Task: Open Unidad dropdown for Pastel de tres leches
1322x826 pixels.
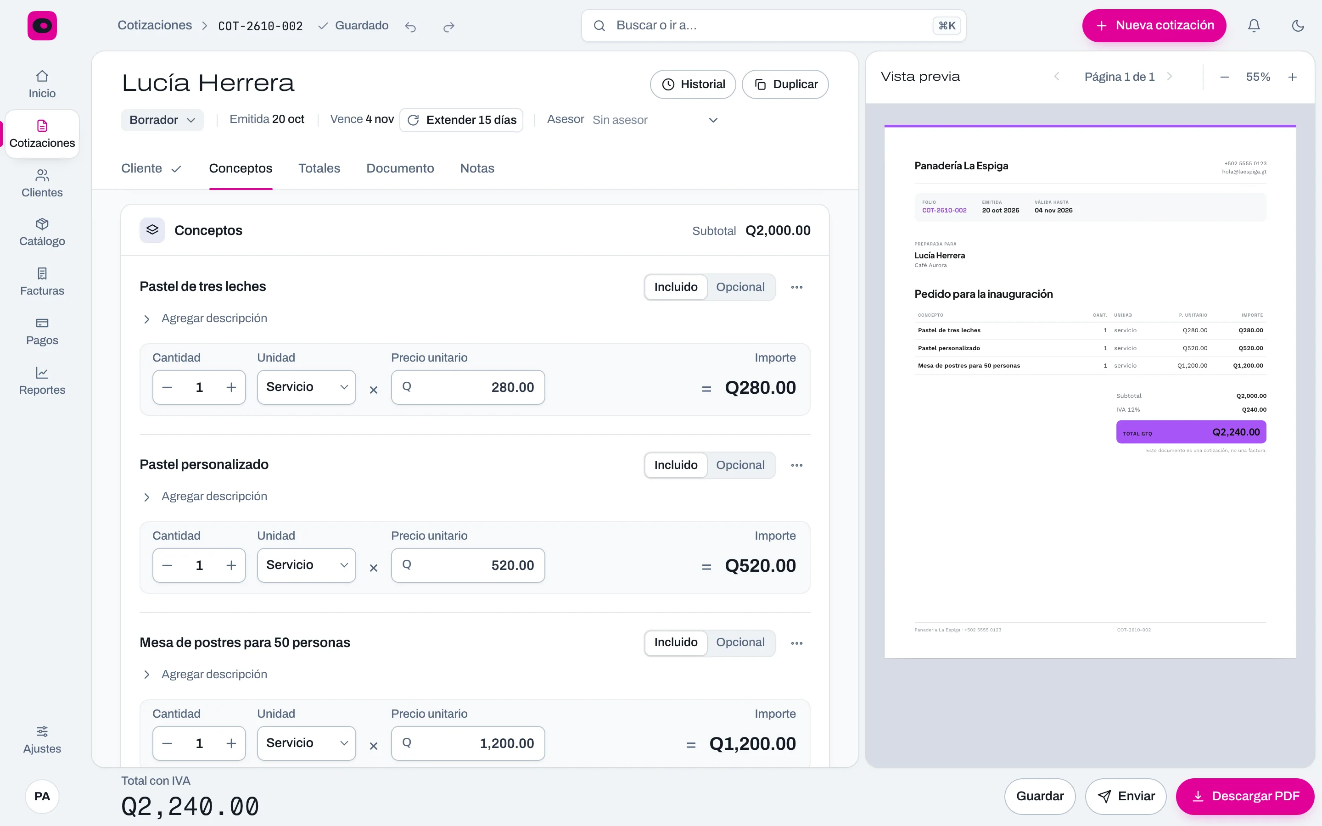Action: click(x=307, y=387)
